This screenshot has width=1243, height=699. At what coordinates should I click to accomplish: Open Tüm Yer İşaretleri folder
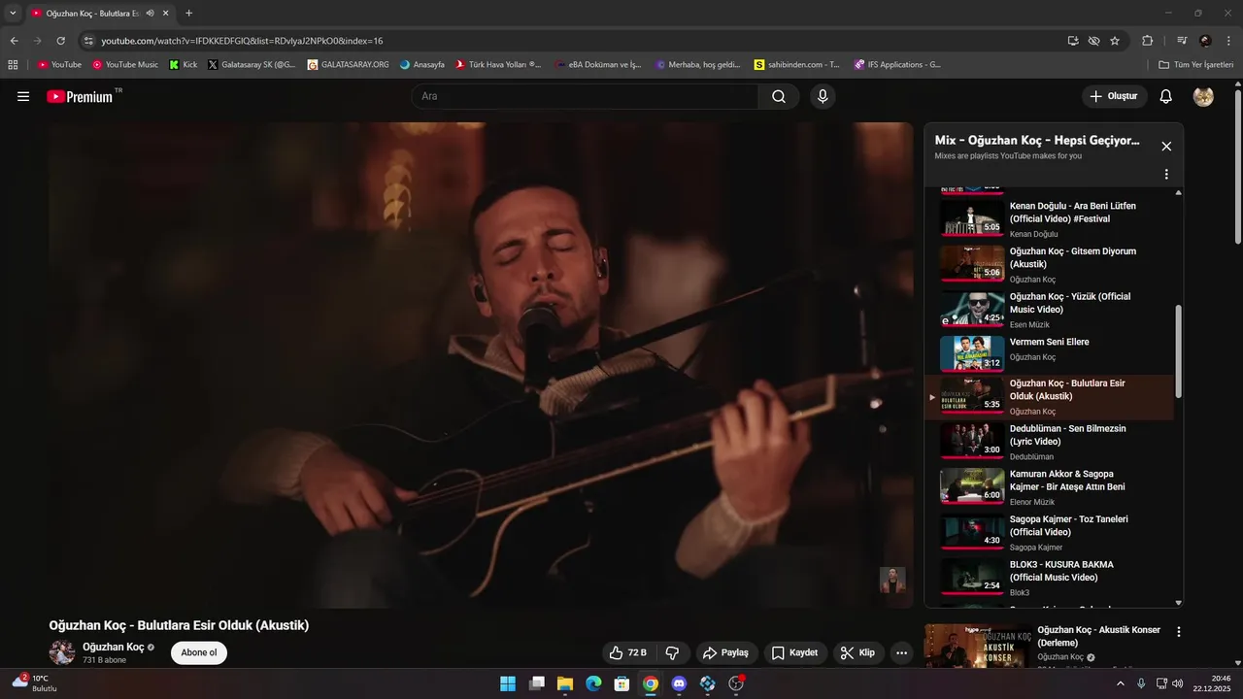click(x=1196, y=65)
